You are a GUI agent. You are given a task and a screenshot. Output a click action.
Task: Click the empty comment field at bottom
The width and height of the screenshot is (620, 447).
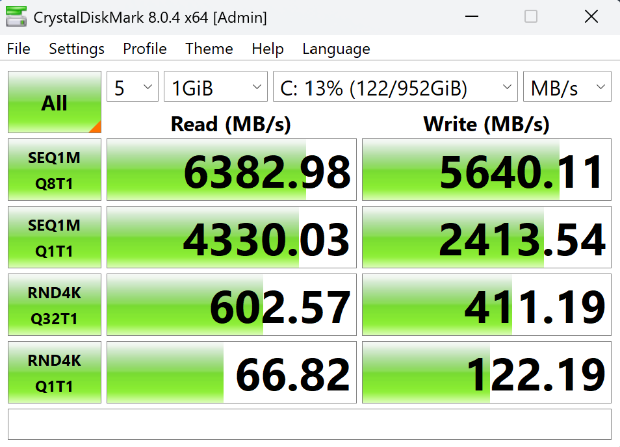click(x=309, y=424)
